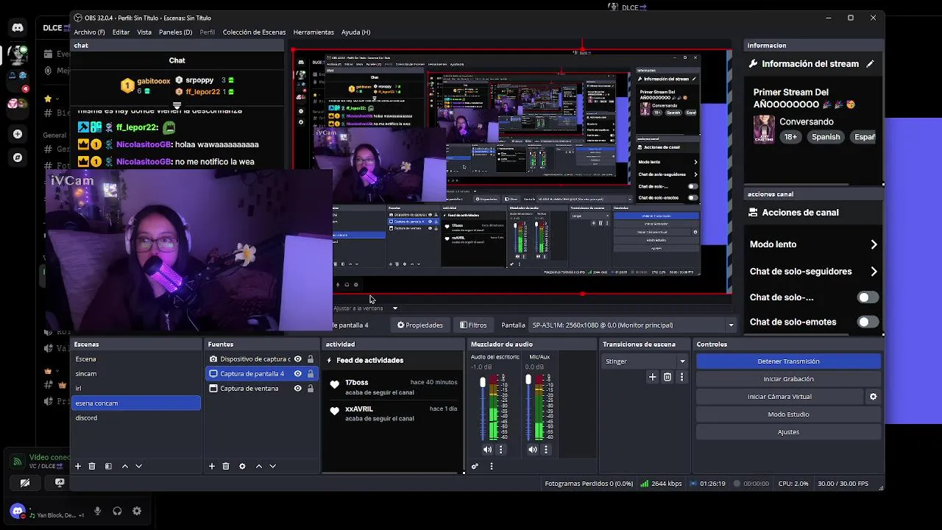Viewport: 942px width, 530px height.
Task: Delete the selected scene using the Escenas trash icon
Action: (x=92, y=466)
